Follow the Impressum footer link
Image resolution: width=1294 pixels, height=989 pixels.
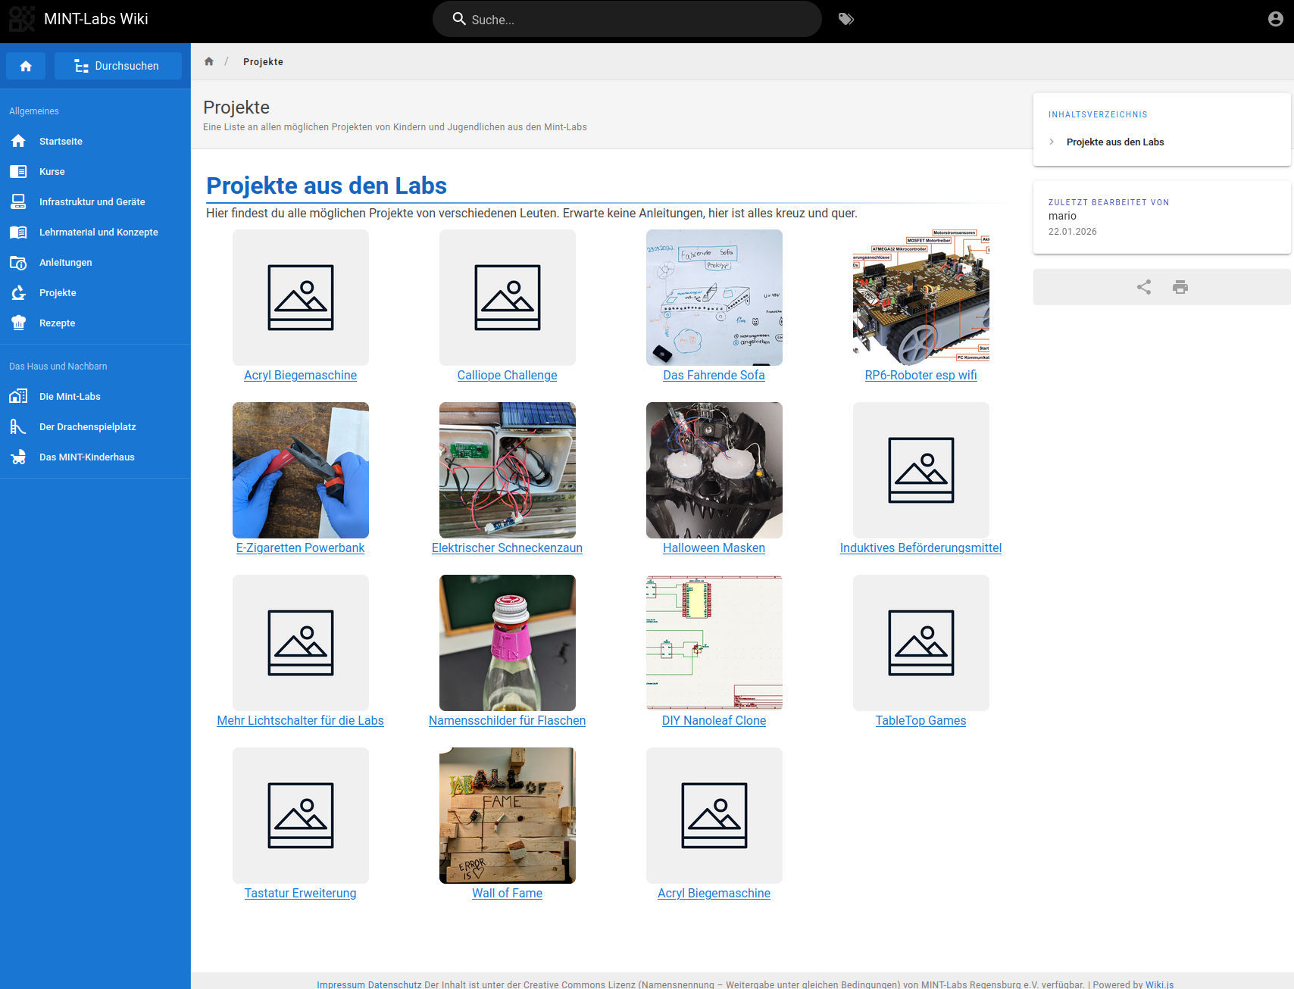pos(340,984)
